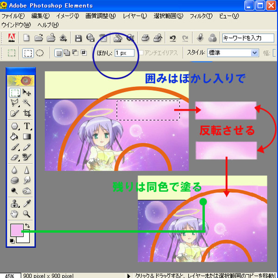Open the ビュー(V) menu
The width and height of the screenshot is (278, 278).
(x=229, y=16)
